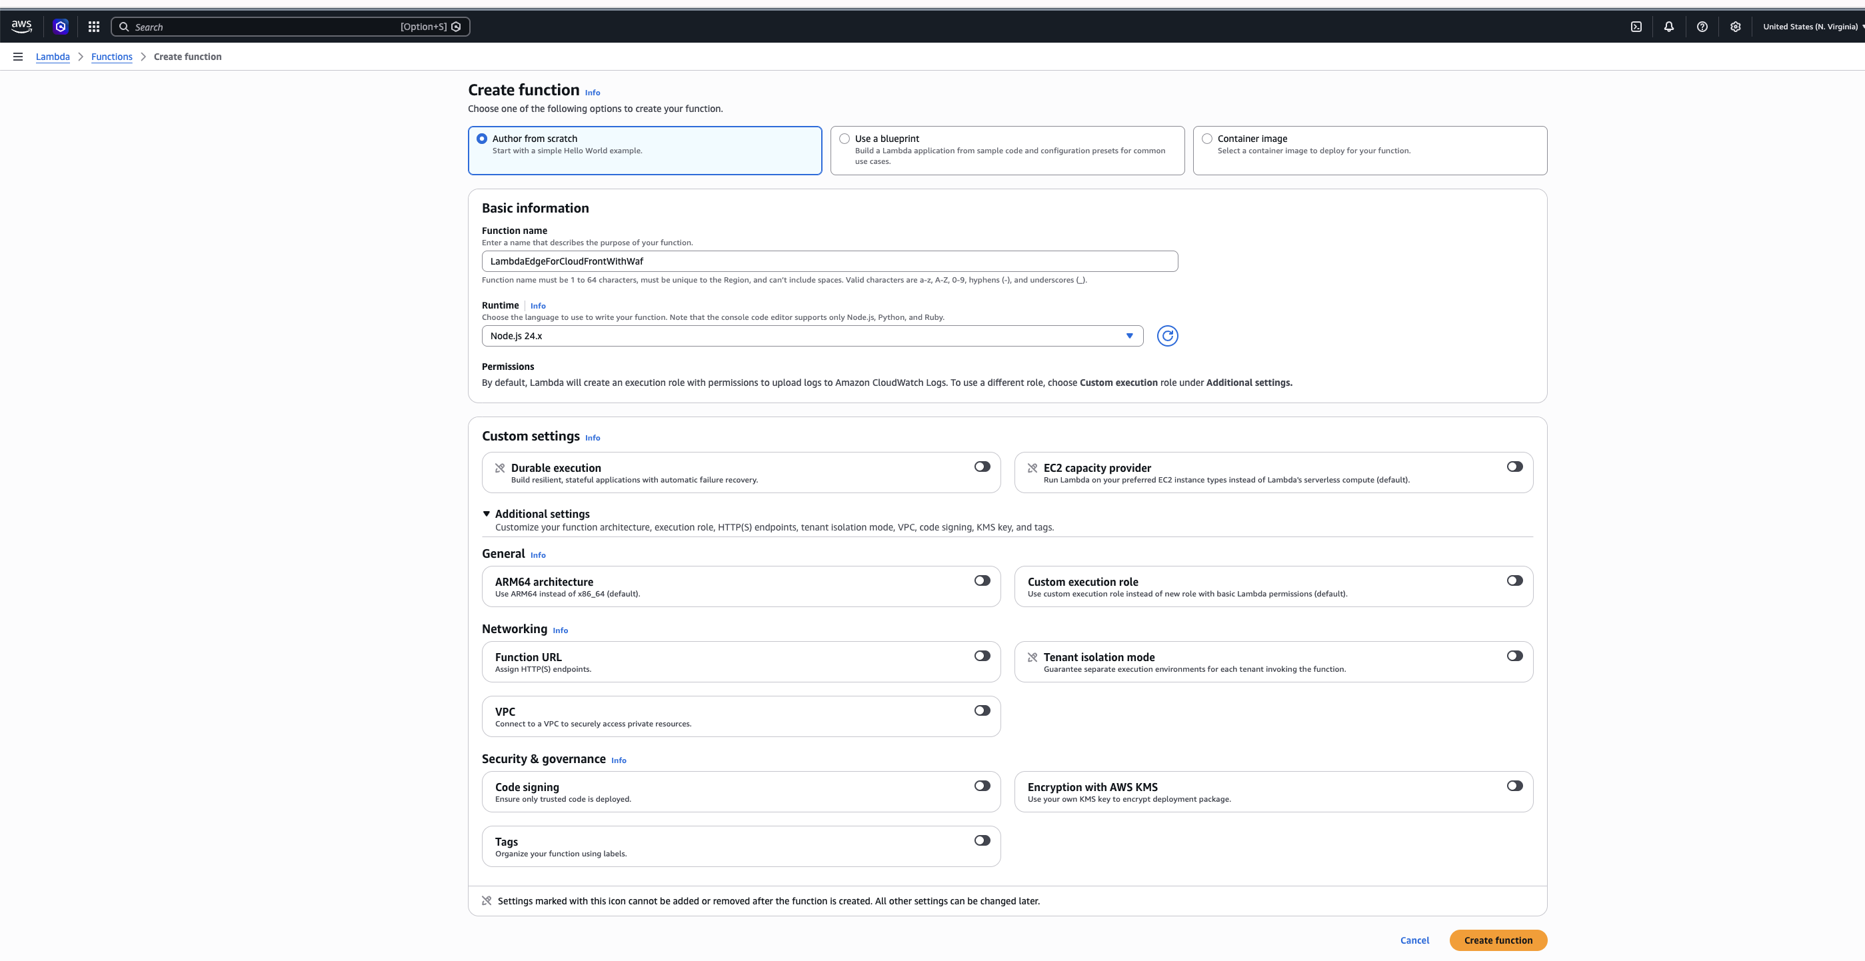Open the hamburger side navigation icon
Viewport: 1865px width, 961px height.
pos(18,57)
